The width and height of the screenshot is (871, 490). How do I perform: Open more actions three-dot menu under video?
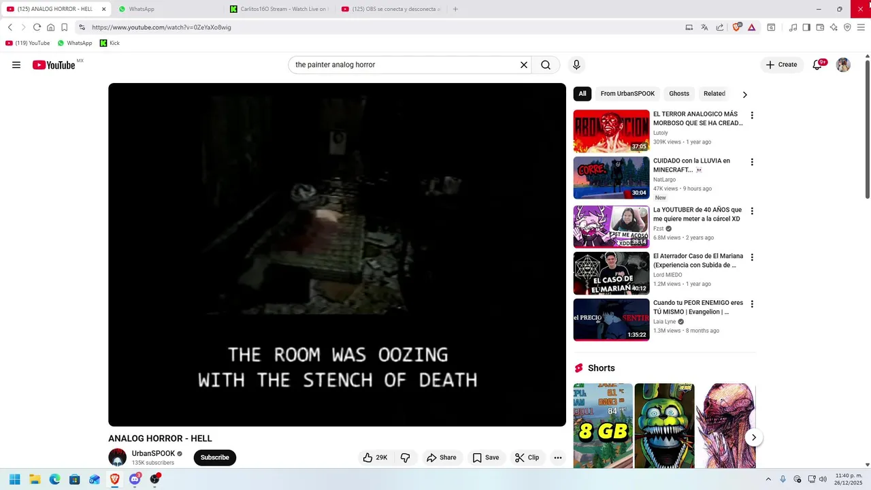click(558, 457)
